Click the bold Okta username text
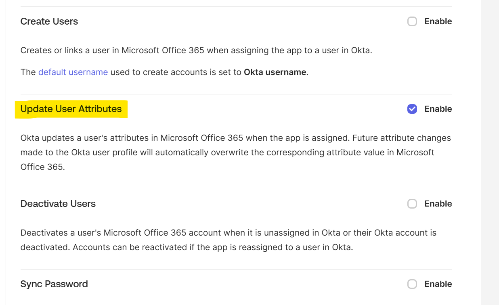 [x=275, y=72]
